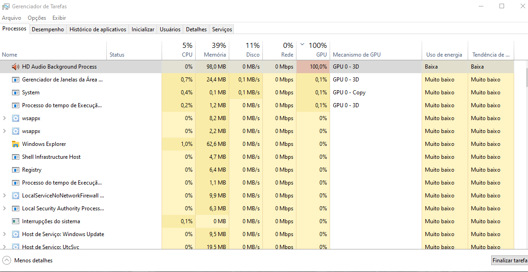Click the Shell Infrastructure Host icon

tap(16, 157)
